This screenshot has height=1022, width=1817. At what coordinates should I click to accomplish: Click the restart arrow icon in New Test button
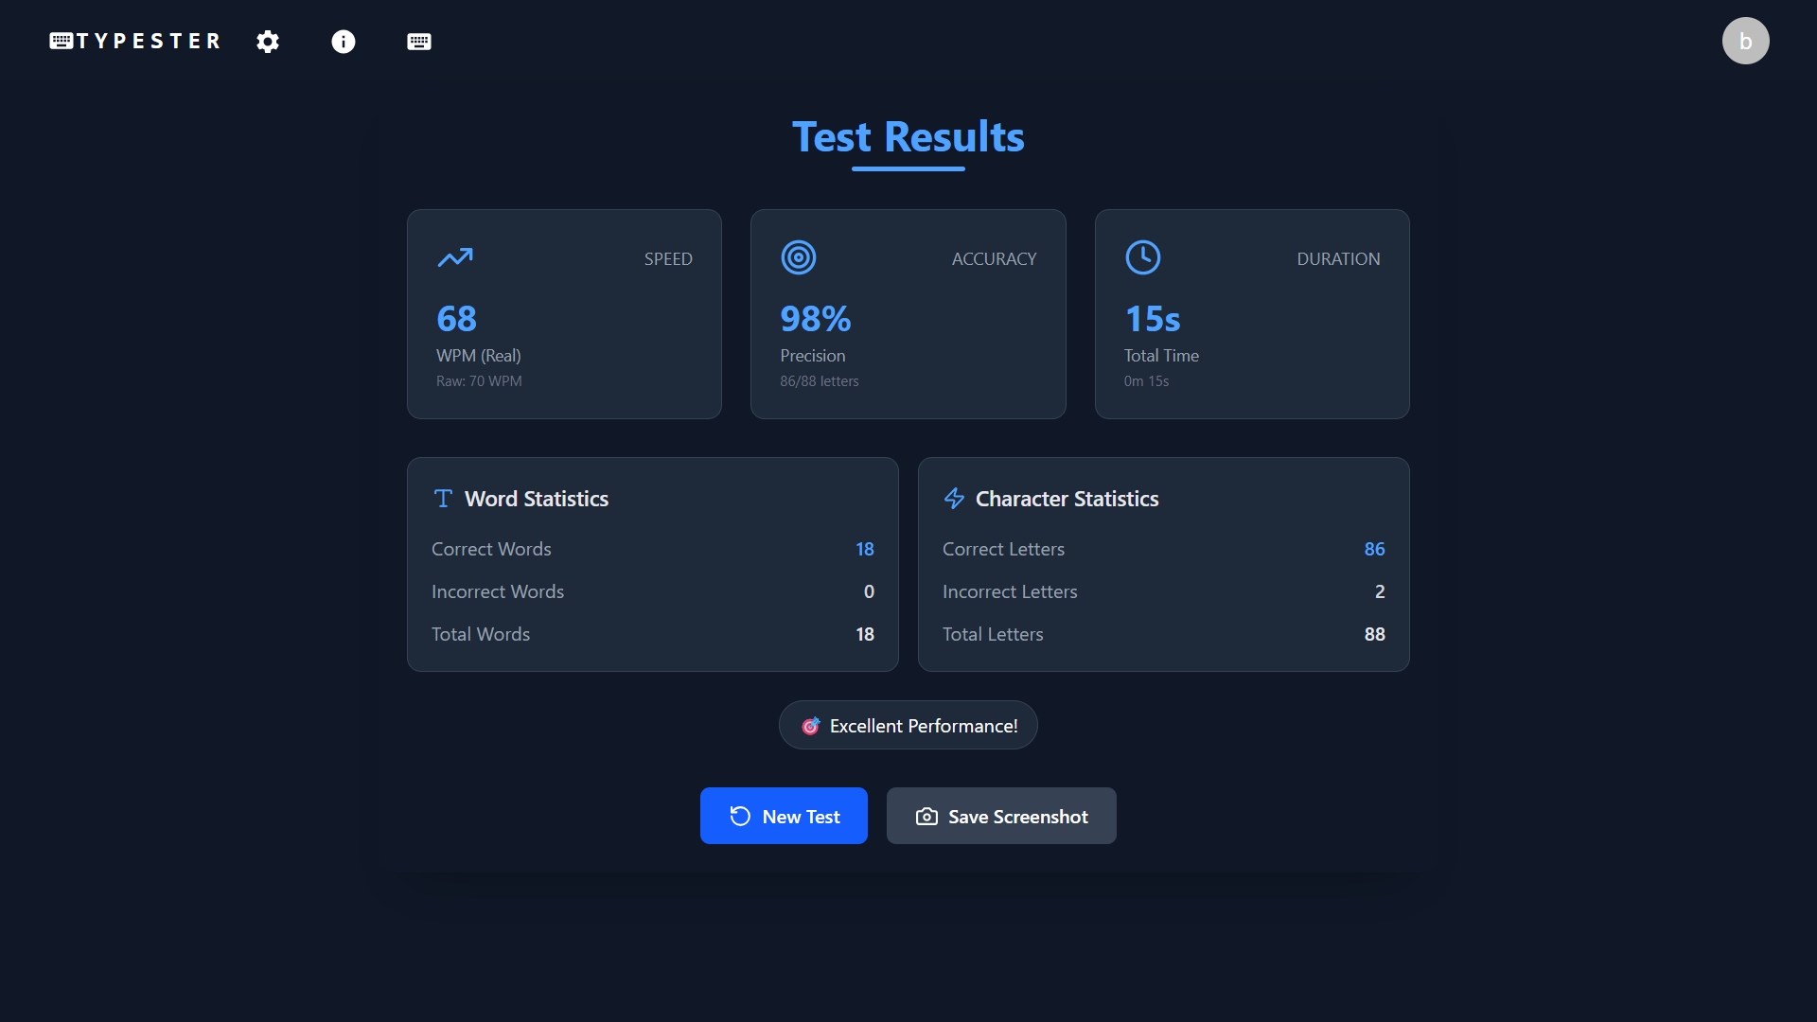pyautogui.click(x=740, y=816)
